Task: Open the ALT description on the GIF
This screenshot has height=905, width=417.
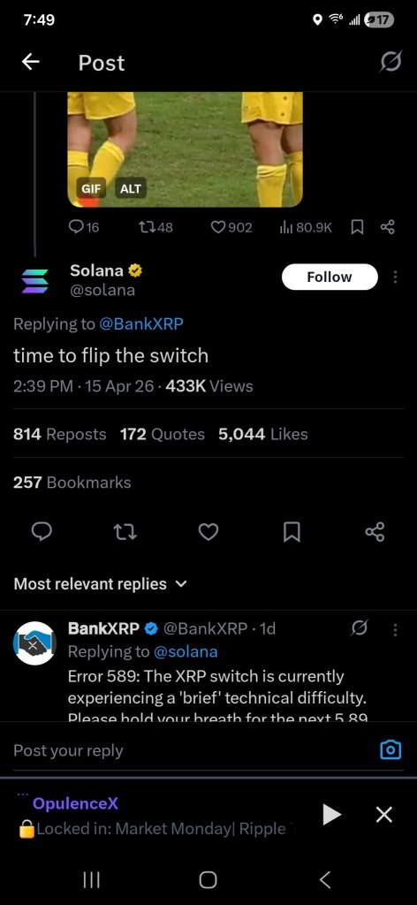Action: [131, 188]
